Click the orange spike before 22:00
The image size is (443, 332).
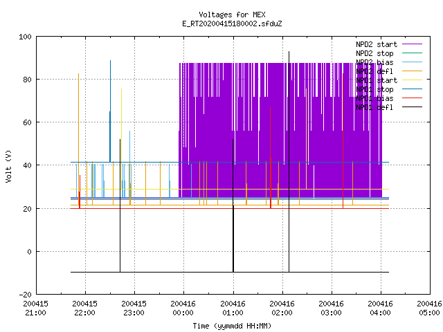pyautogui.click(x=78, y=139)
